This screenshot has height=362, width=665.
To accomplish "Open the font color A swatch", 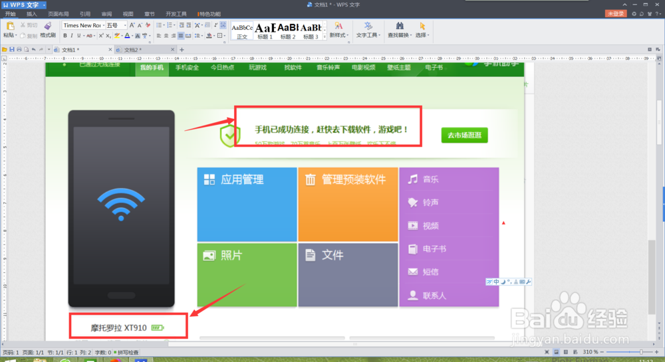I will click(127, 36).
